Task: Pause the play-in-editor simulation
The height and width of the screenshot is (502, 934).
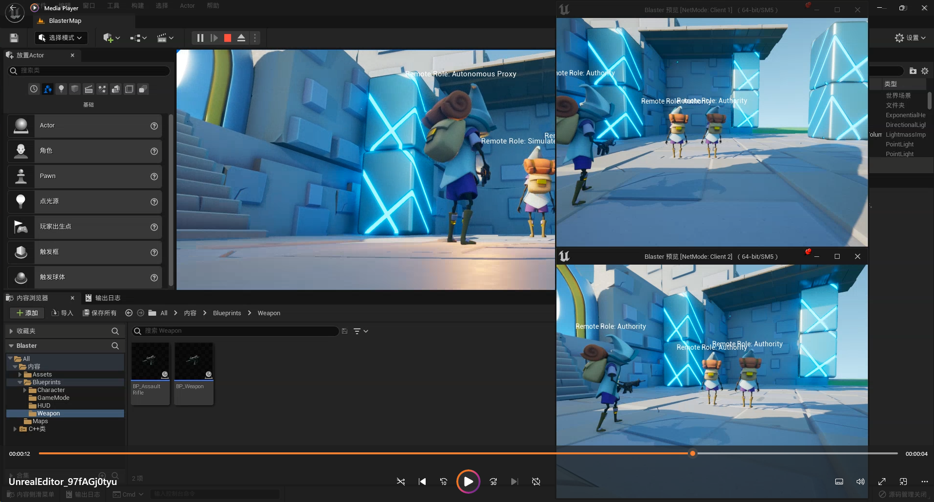Action: coord(200,38)
